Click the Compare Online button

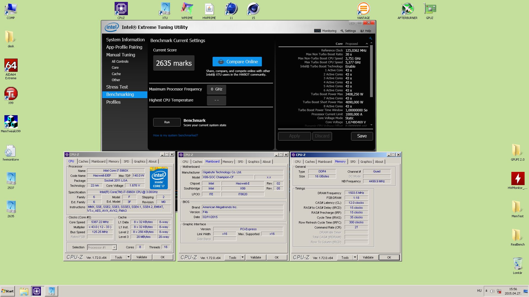click(x=237, y=62)
